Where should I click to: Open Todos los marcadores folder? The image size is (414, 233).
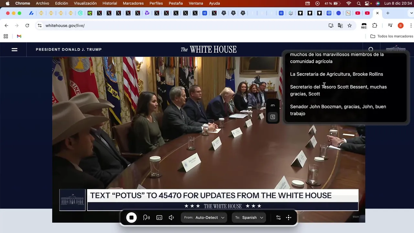click(392, 36)
